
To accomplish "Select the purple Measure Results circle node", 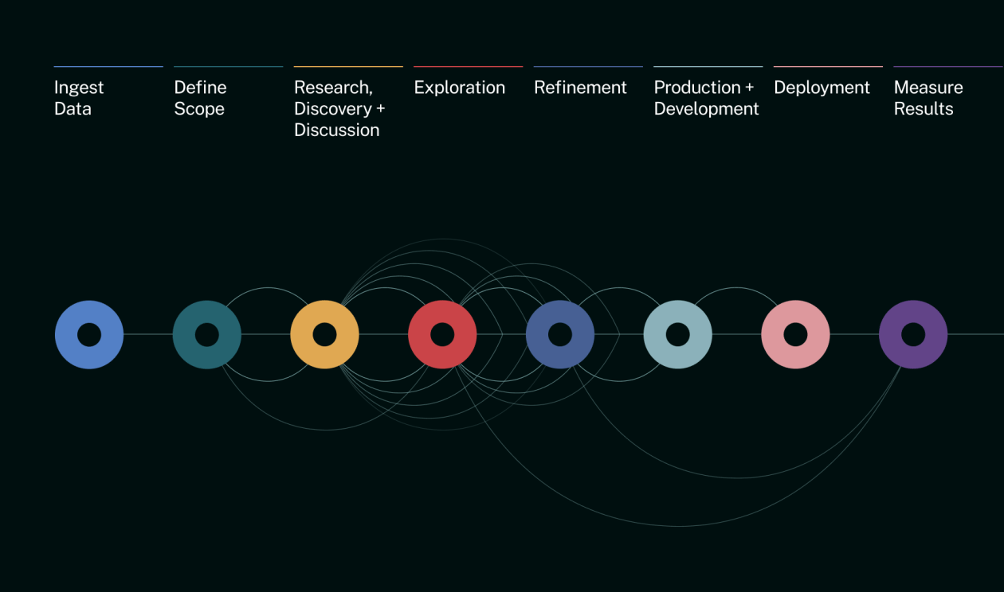I will coord(913,334).
